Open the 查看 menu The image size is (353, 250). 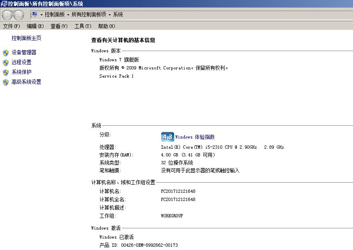click(x=58, y=25)
